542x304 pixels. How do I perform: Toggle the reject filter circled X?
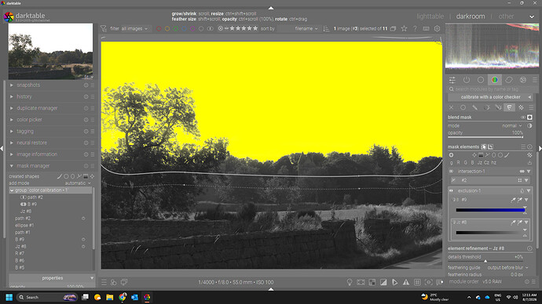(x=221, y=29)
